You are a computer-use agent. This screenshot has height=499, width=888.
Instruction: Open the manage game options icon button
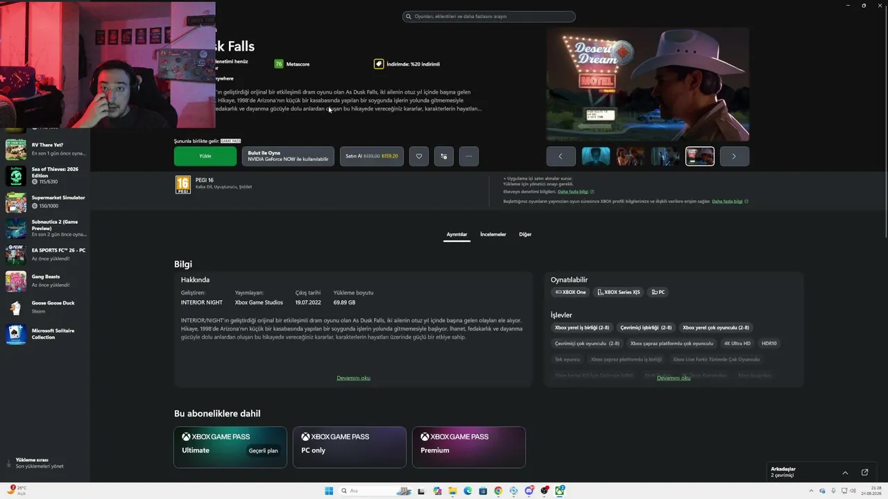[x=444, y=156]
